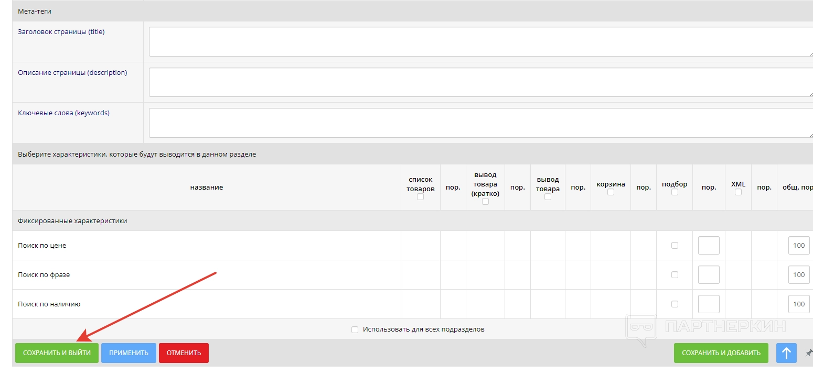Image resolution: width=813 pixels, height=375 pixels.
Task: Click the 'Сохранить и добавить' button
Action: (721, 353)
